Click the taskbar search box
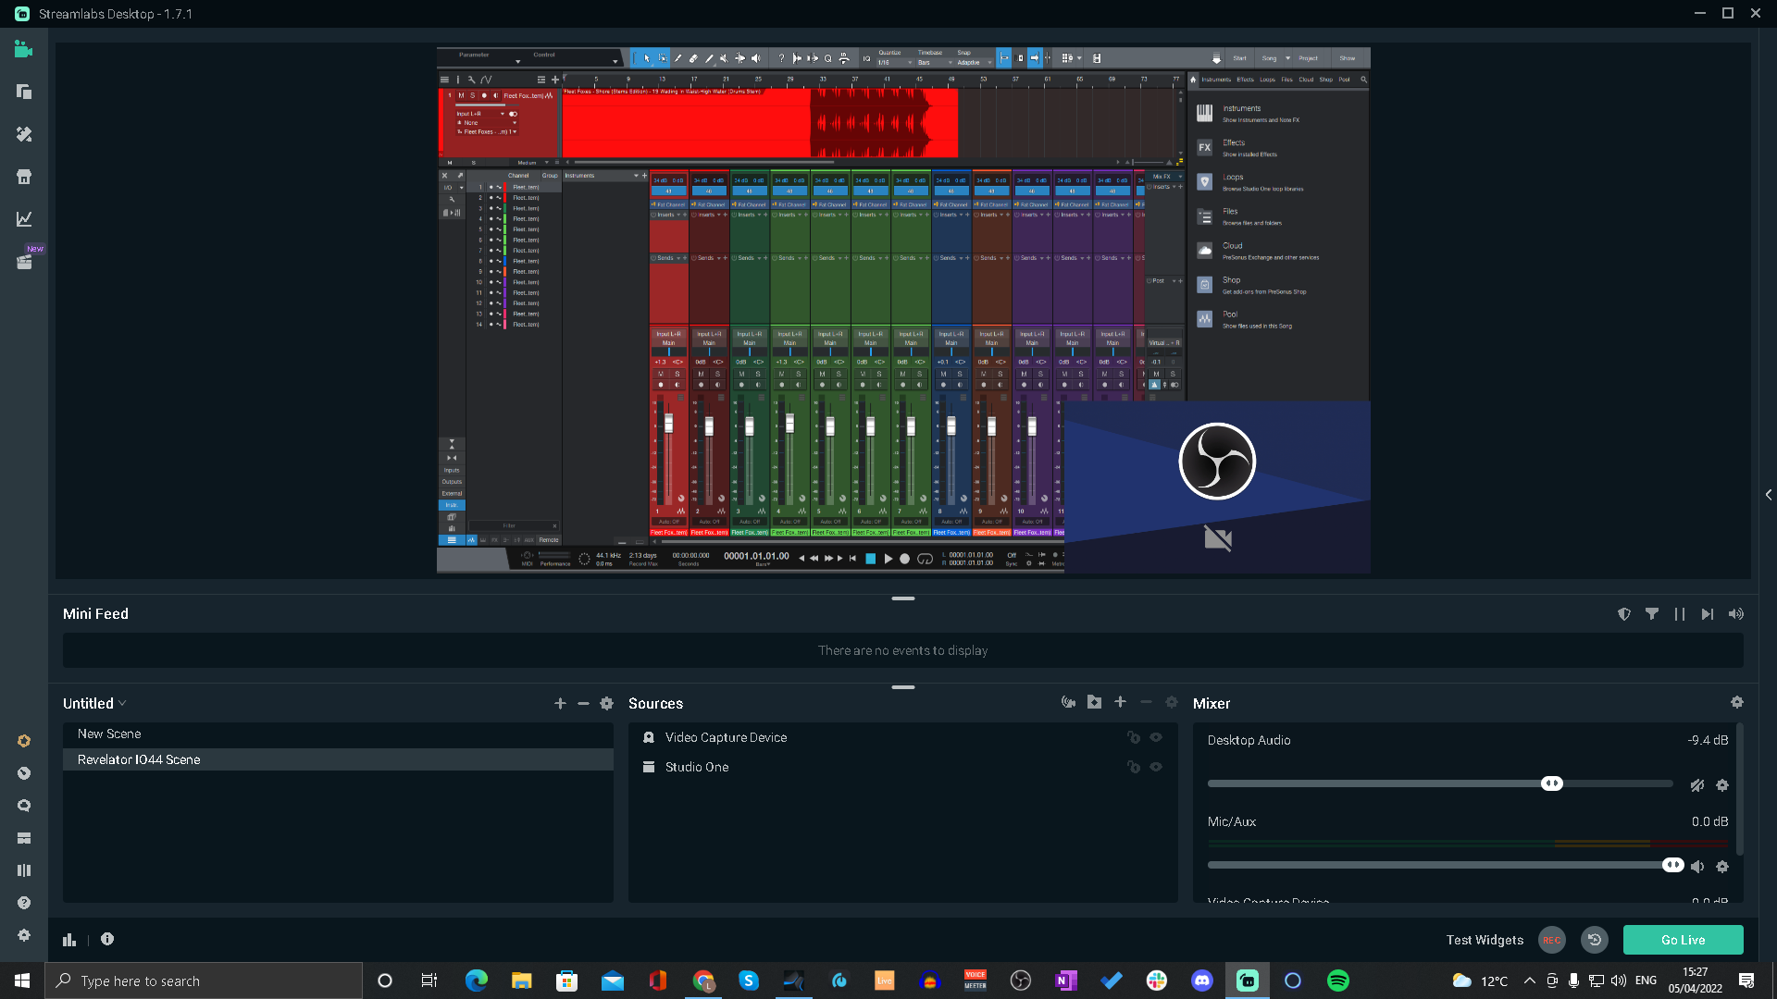1777x999 pixels. click(x=204, y=980)
